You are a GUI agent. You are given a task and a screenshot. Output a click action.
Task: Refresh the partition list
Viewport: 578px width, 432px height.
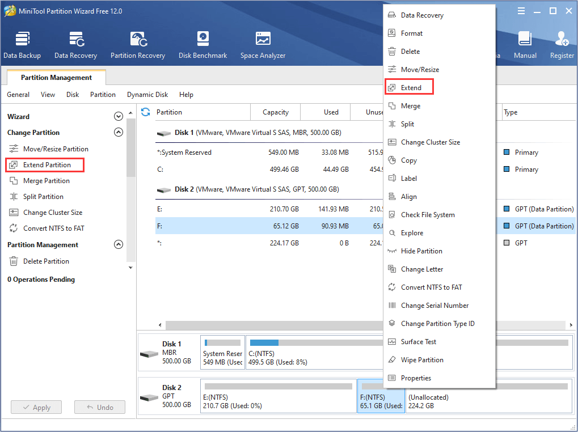pos(146,112)
